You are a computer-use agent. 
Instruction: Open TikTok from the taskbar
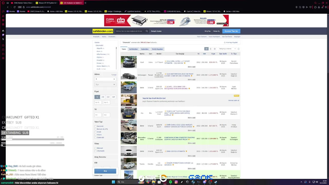click(x=182, y=182)
